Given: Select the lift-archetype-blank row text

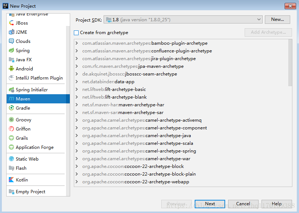Looking at the screenshot, I should tap(114, 97).
